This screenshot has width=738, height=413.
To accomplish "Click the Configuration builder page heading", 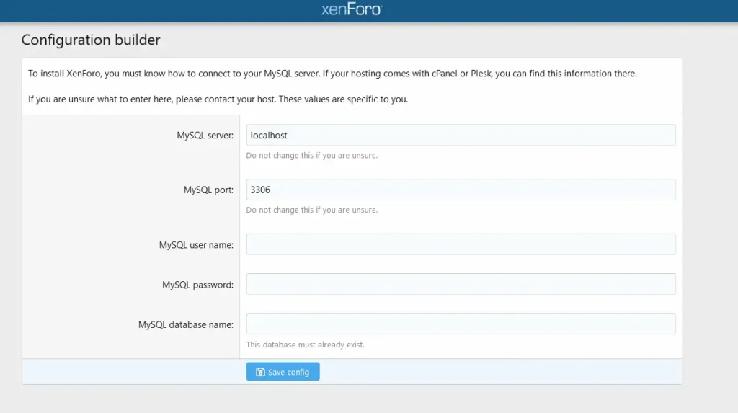I will pyautogui.click(x=91, y=40).
